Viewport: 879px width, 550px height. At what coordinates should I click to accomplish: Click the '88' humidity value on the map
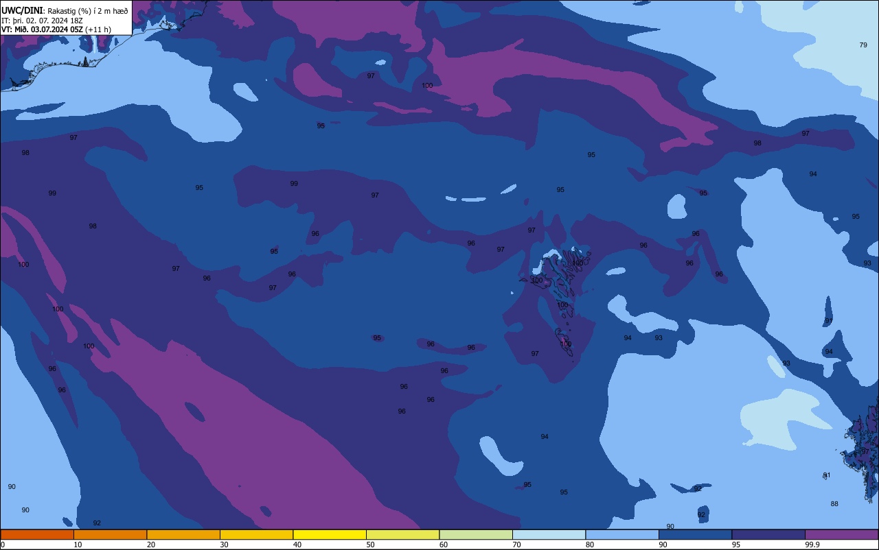point(834,503)
